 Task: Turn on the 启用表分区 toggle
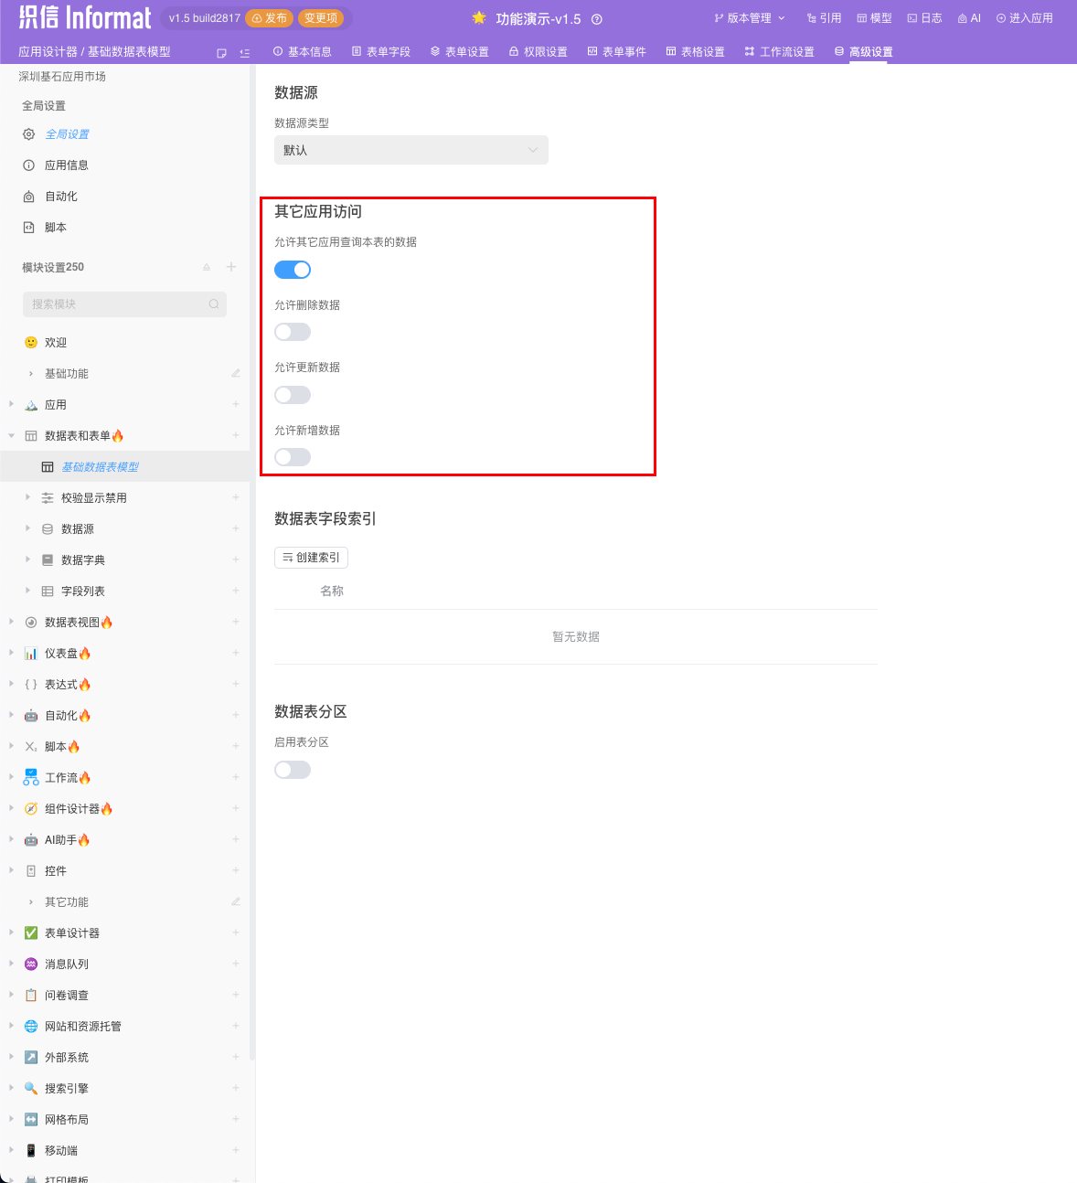(292, 769)
